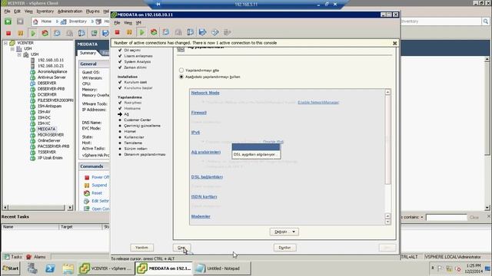Open Windows Explorer folder icon on taskbar

click(x=68, y=268)
